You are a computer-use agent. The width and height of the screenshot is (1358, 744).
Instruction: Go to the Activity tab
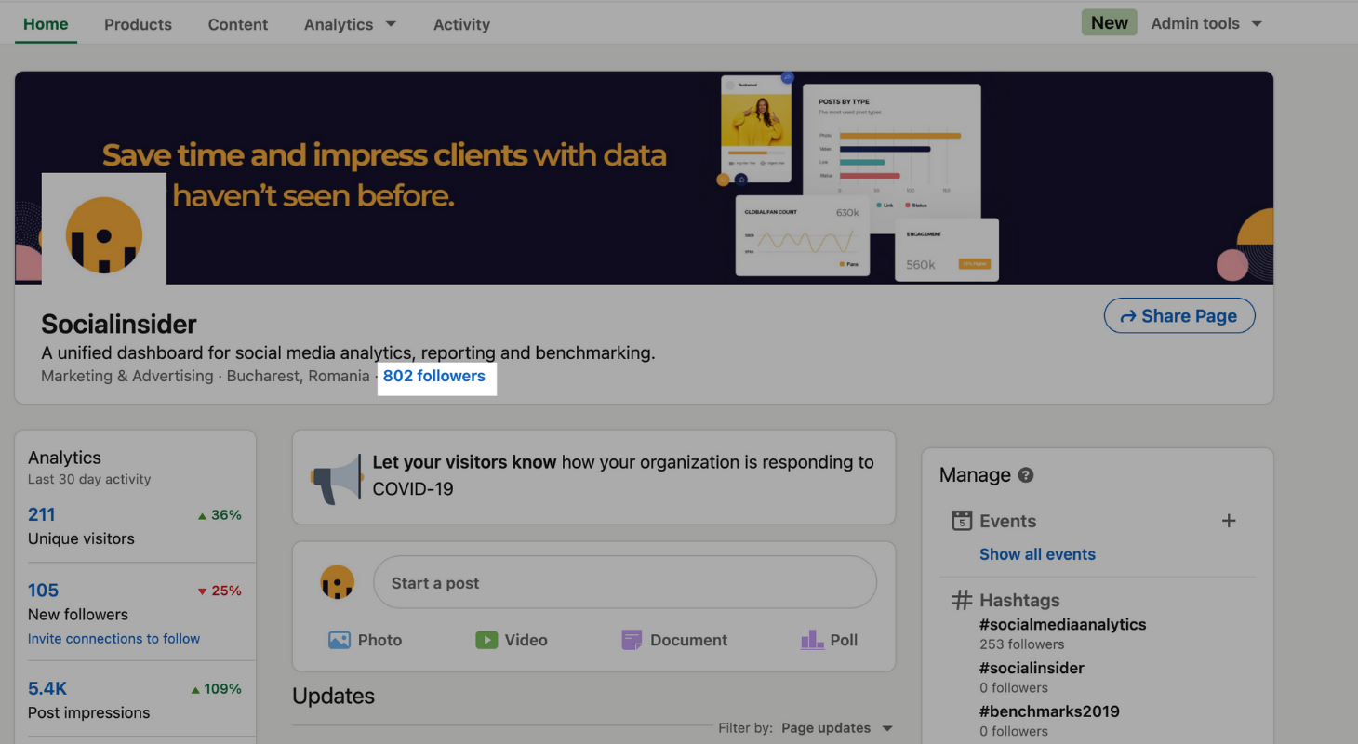[x=461, y=24]
